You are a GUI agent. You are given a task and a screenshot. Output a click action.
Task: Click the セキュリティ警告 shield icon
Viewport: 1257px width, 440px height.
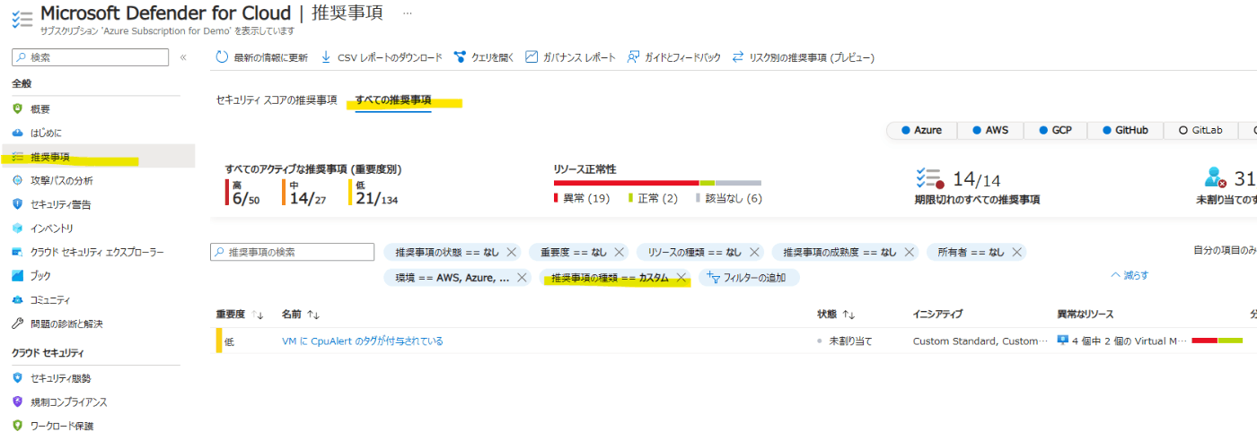18,204
